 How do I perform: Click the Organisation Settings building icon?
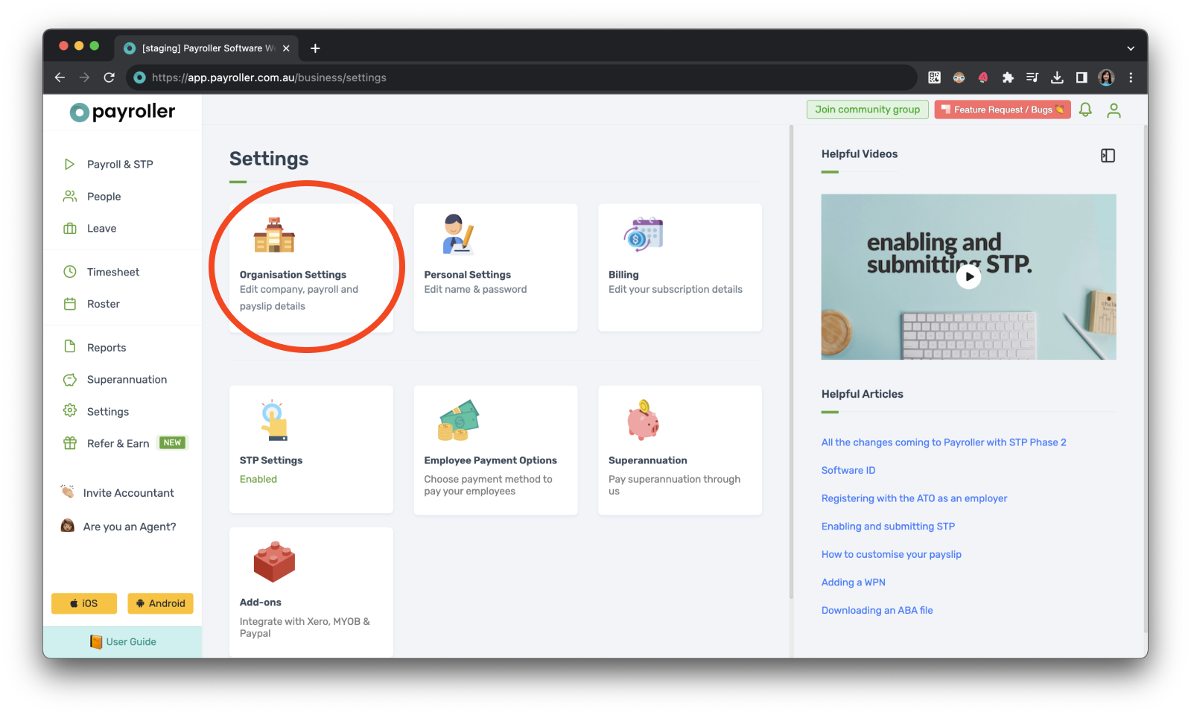point(274,235)
